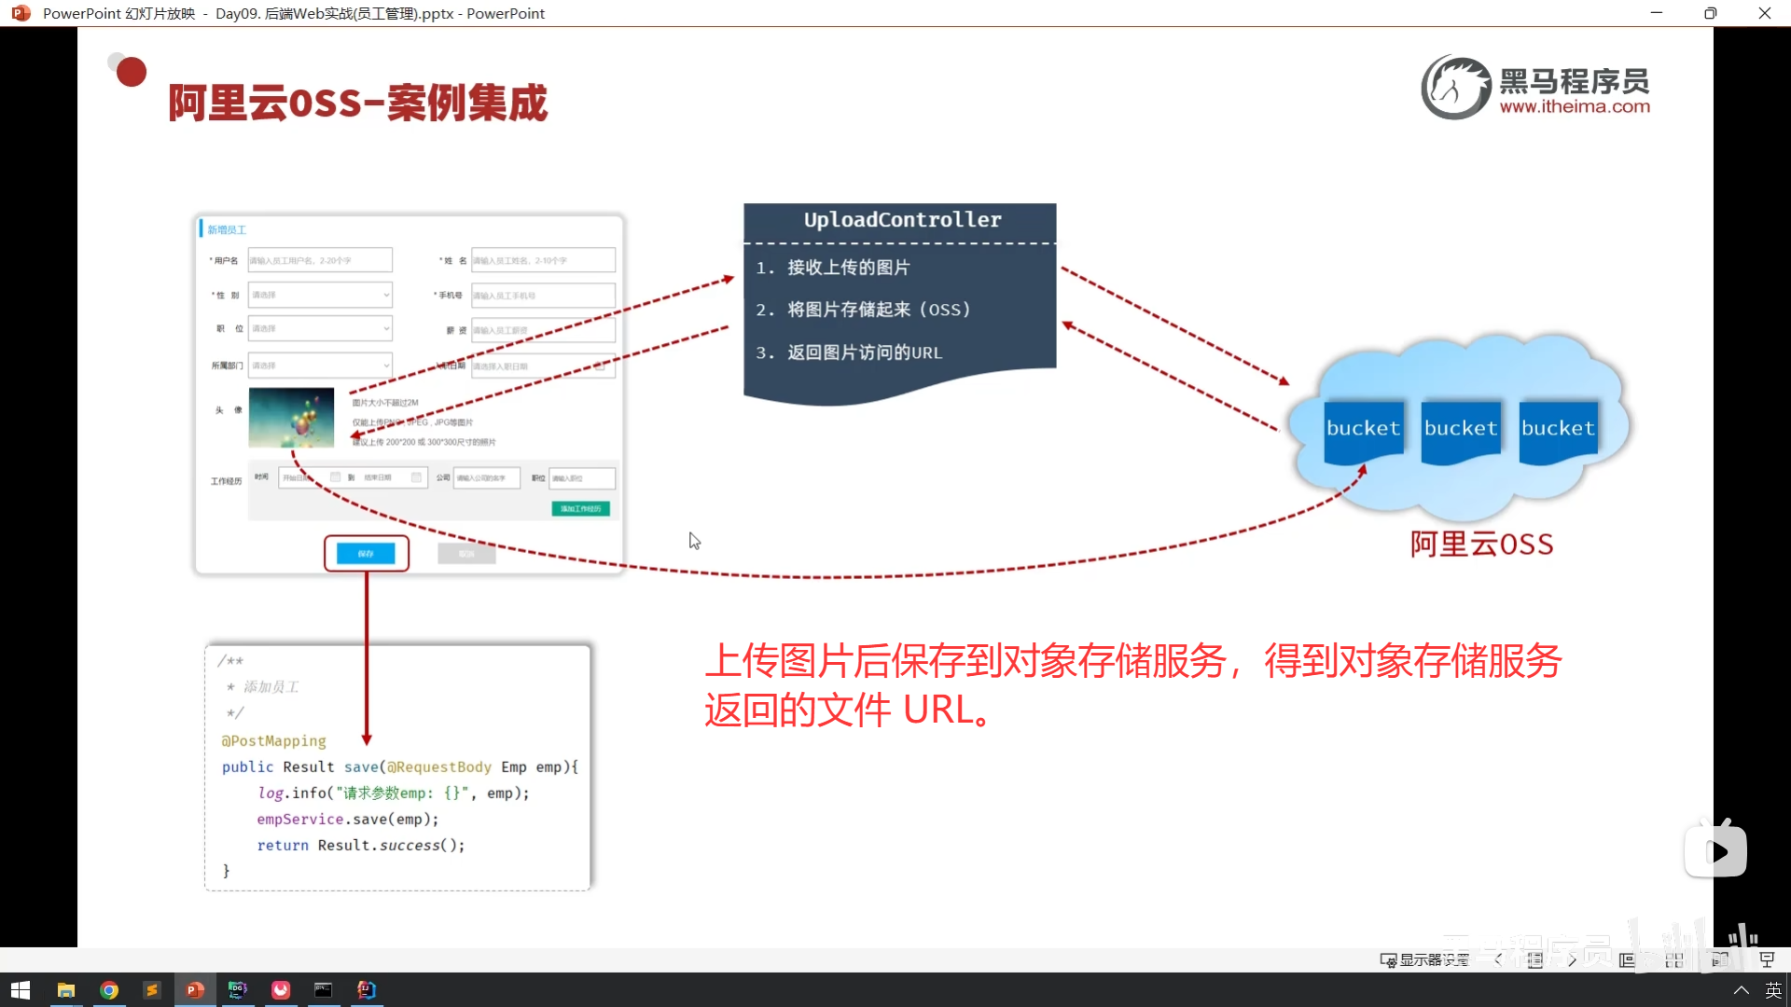Image resolution: width=1791 pixels, height=1007 pixels.
Task: Advance using next slide arrow
Action: [x=1573, y=959]
